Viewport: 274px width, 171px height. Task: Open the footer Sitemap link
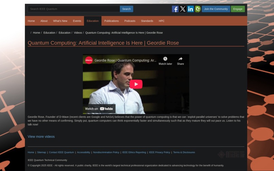(x=41, y=152)
